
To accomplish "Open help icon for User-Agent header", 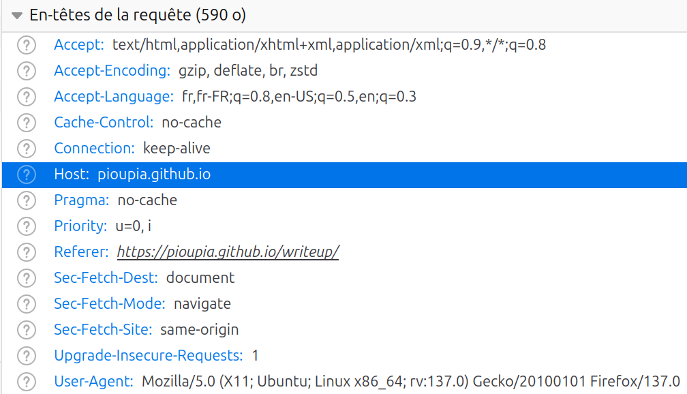I will pyautogui.click(x=26, y=382).
